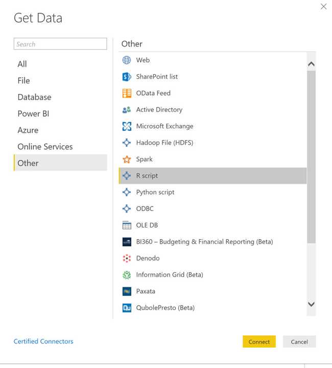Select the R script text label

(x=147, y=176)
